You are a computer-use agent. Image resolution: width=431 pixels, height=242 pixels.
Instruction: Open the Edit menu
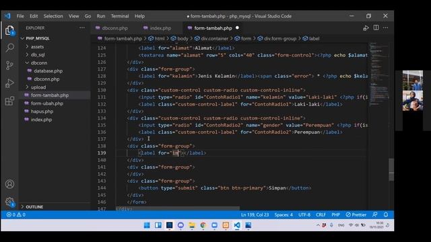[34, 16]
